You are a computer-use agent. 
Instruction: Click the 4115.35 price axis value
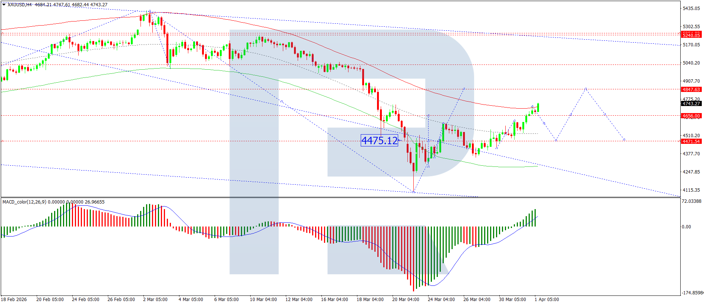click(x=691, y=190)
